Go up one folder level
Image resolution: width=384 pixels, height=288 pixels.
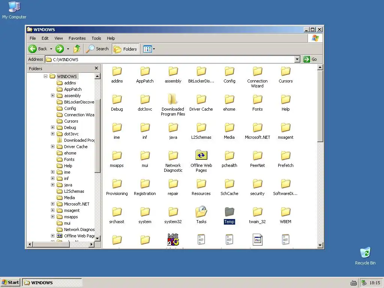[x=76, y=49]
